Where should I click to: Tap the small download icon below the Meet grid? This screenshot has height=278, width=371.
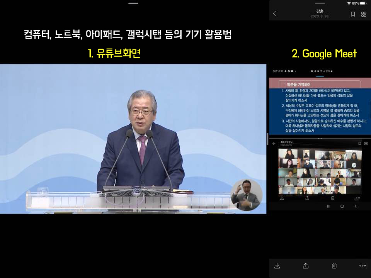pyautogui.click(x=282, y=198)
